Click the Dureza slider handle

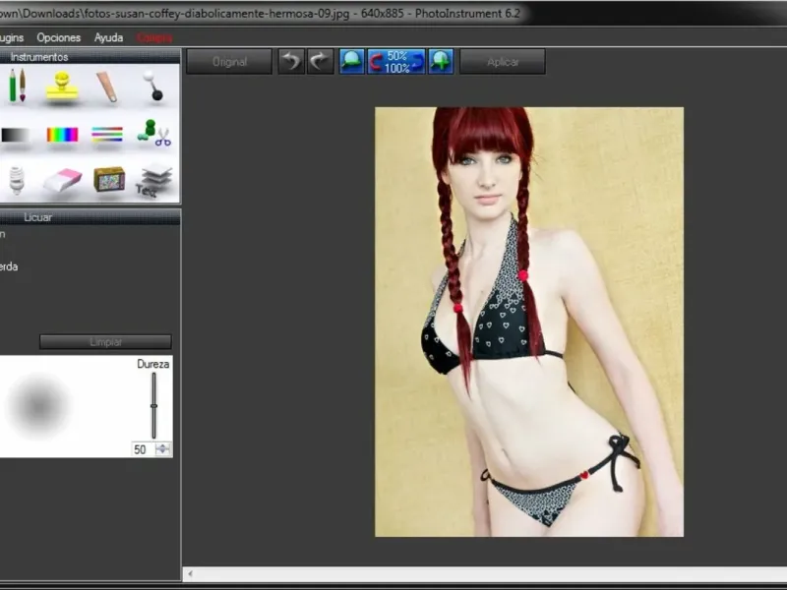pos(153,405)
